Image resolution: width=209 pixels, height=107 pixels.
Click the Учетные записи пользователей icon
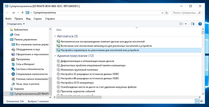pos(13,79)
